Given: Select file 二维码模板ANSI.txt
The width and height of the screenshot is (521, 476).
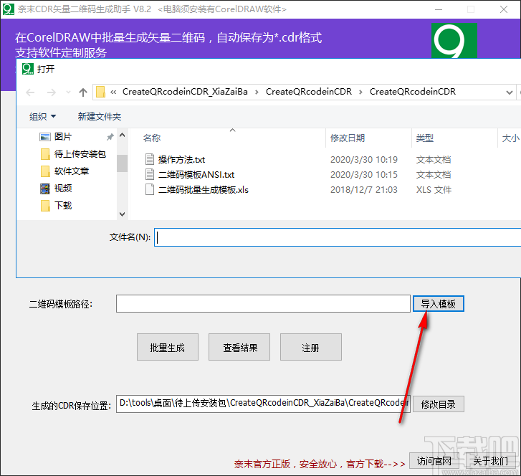Looking at the screenshot, I should [x=196, y=174].
